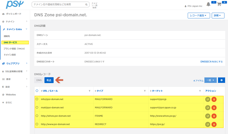Expand the 設定 sidebar chevron

click(x=27, y=87)
